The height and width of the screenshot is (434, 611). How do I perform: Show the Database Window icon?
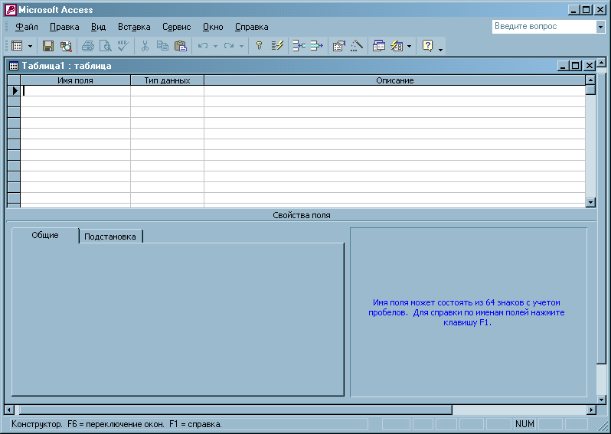[x=379, y=46]
